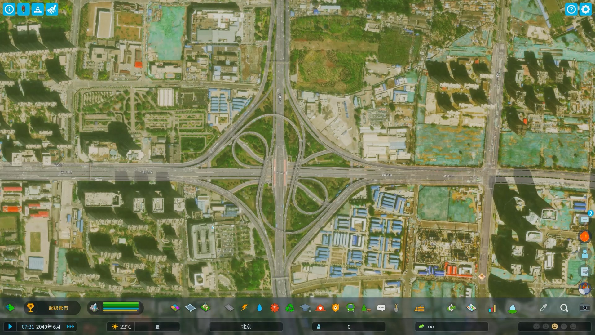Click the 22°C weather indicator
Image resolution: width=595 pixels, height=335 pixels.
121,327
